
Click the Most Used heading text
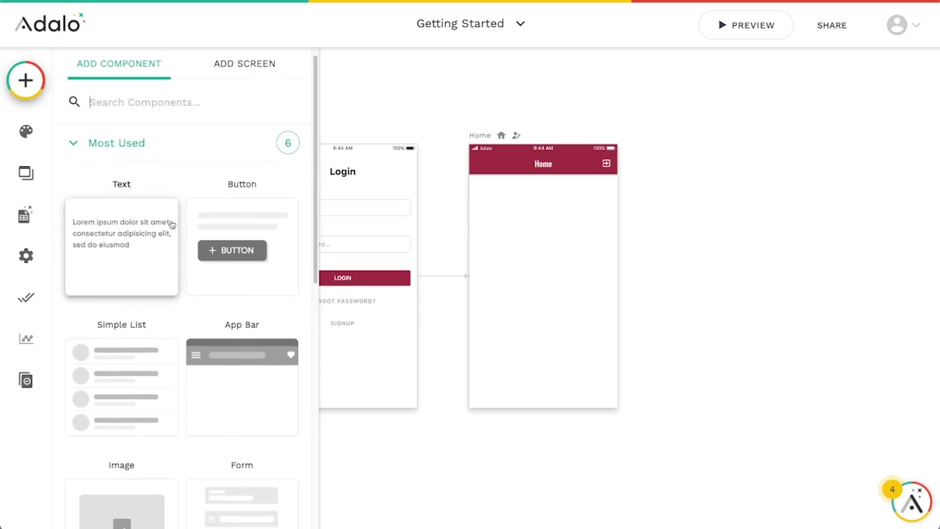[117, 143]
